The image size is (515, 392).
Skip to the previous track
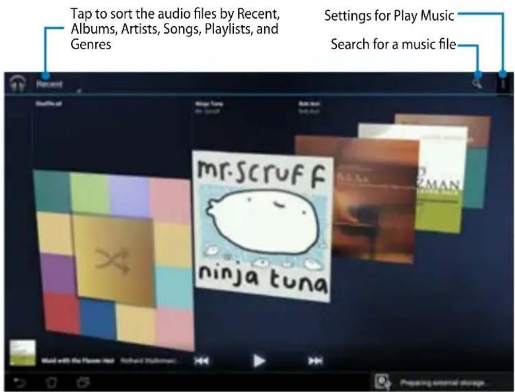click(201, 361)
